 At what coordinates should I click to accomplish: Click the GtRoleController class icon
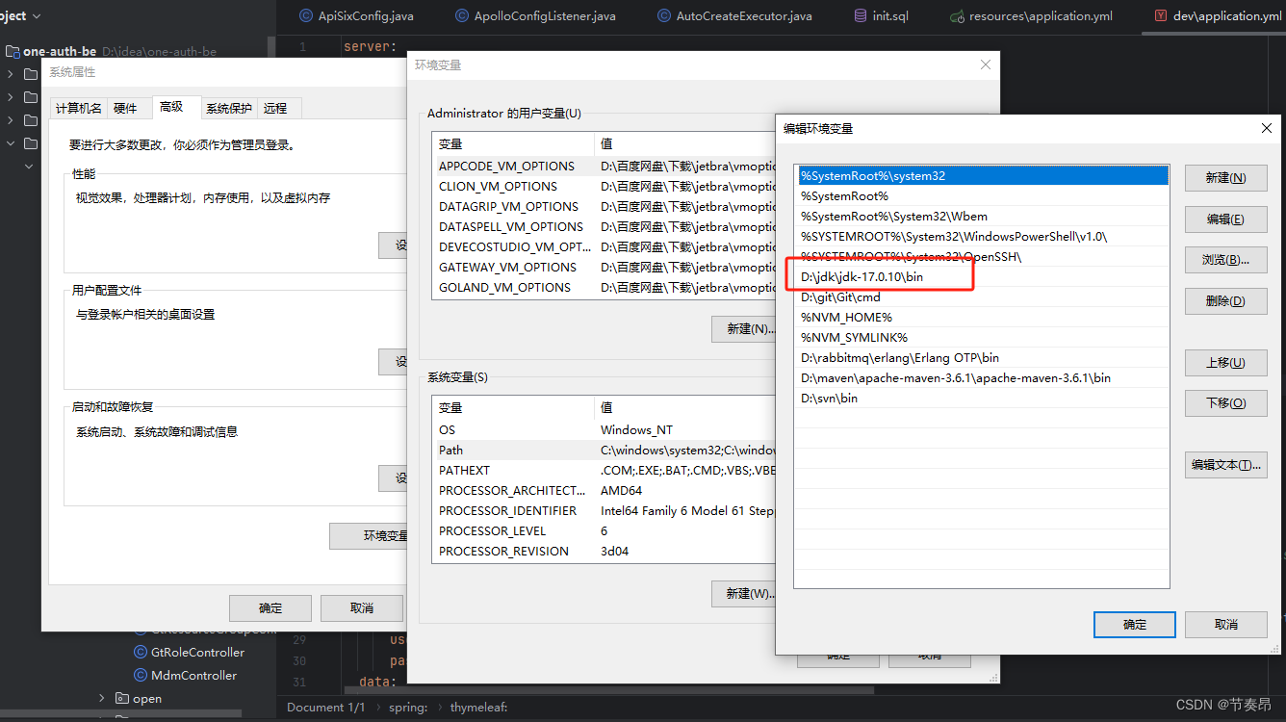tap(141, 652)
